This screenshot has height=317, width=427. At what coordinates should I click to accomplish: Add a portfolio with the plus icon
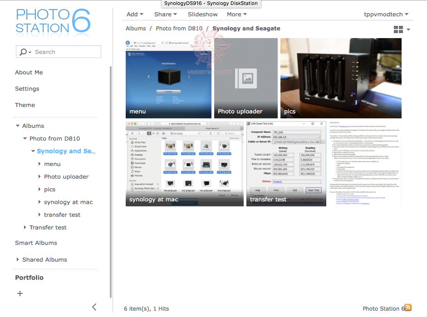click(20, 293)
